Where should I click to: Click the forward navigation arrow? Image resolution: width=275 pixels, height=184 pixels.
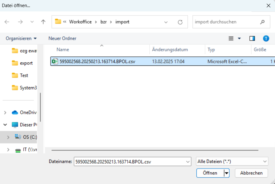(20, 22)
